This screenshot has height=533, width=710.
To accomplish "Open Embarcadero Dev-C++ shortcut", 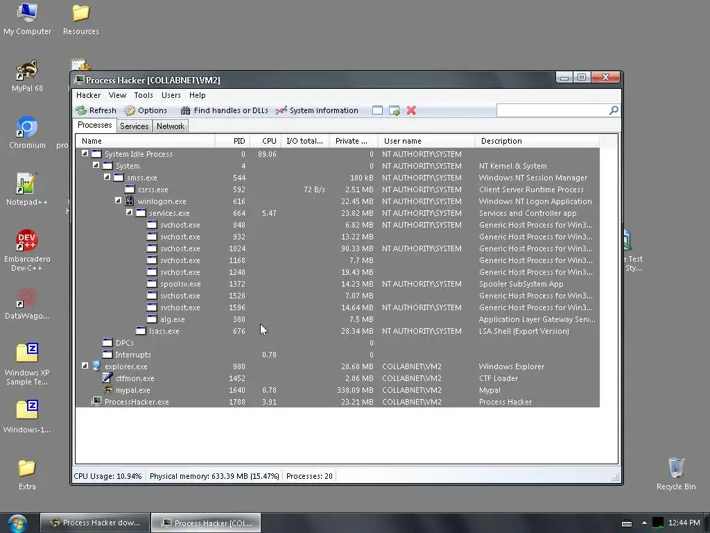I will point(27,251).
